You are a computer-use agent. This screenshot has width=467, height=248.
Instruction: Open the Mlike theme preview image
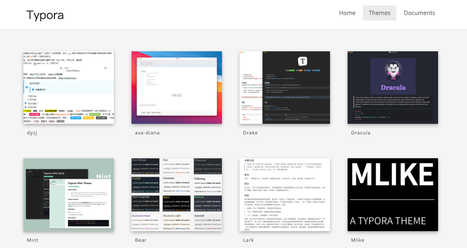[x=393, y=195]
